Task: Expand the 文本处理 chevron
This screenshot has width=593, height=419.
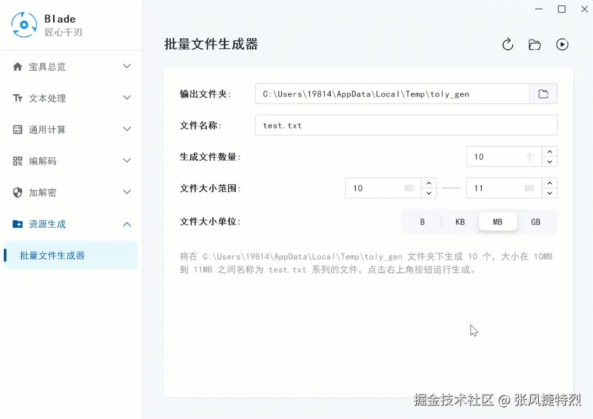Action: coord(127,98)
